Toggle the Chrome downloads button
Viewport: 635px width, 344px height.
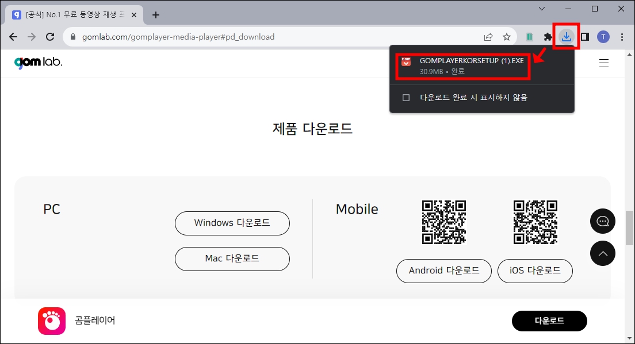566,37
